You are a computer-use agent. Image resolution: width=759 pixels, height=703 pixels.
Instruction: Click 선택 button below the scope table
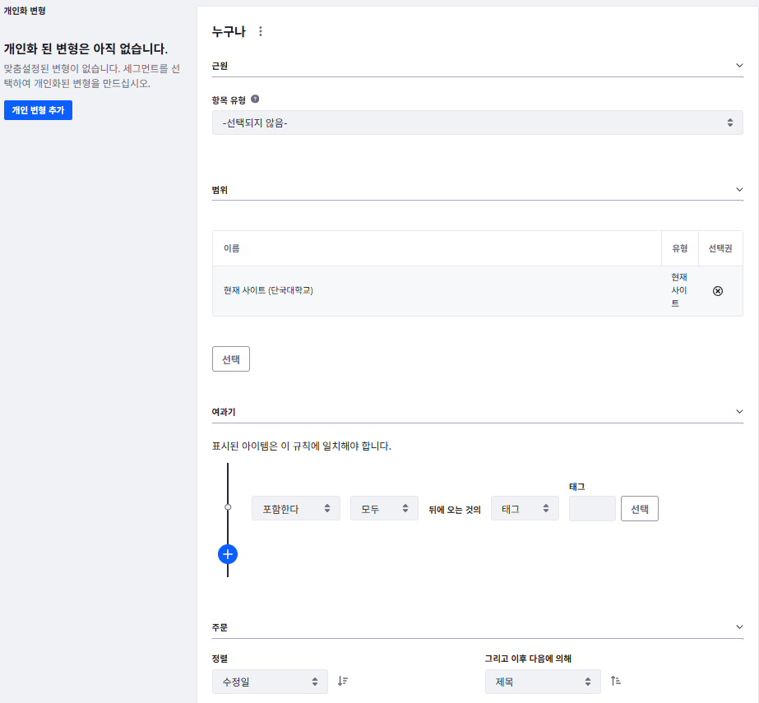tap(230, 359)
